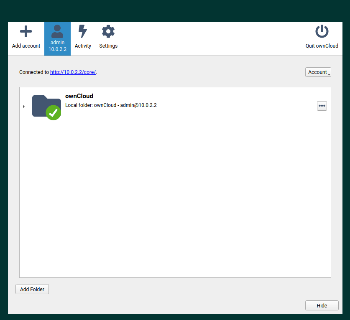Expand the ownCloud sync folder details
This screenshot has height=320, width=350.
pos(24,107)
